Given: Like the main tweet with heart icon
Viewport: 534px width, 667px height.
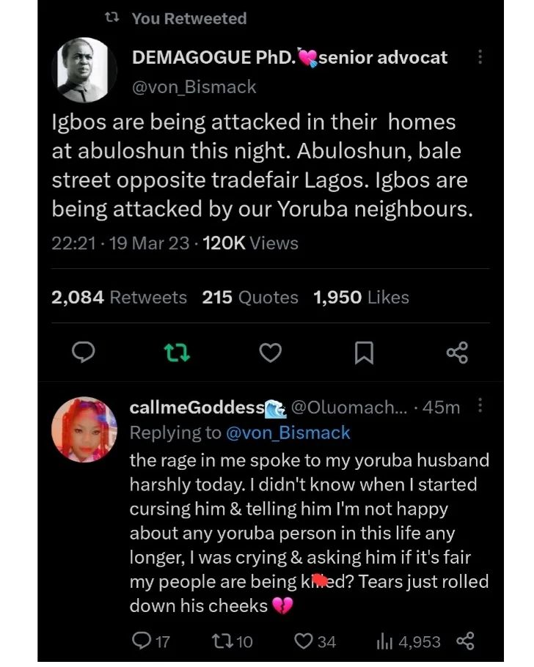Looking at the screenshot, I should point(271,353).
